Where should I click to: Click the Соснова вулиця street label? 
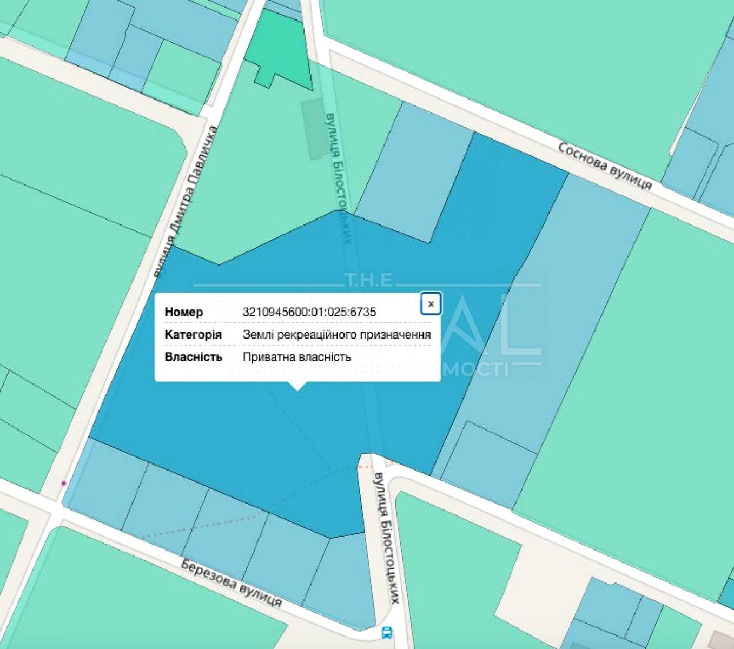605,166
